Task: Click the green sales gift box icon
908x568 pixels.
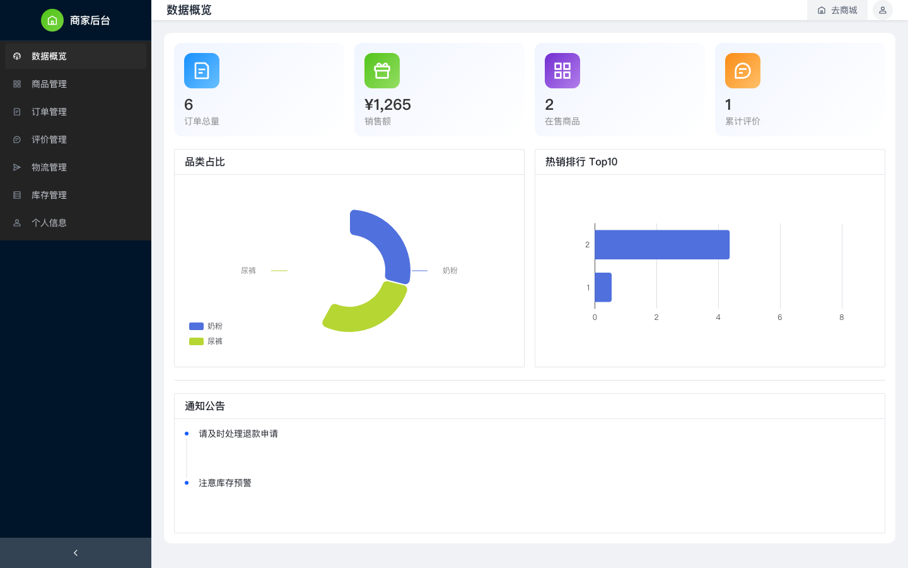Action: [382, 71]
